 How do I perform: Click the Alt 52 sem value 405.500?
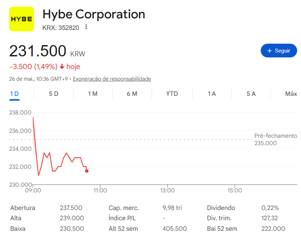(175, 229)
